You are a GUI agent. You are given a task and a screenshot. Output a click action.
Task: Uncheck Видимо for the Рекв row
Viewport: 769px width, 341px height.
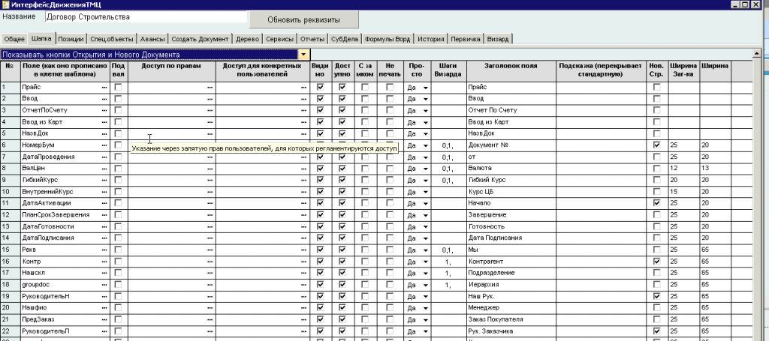320,250
